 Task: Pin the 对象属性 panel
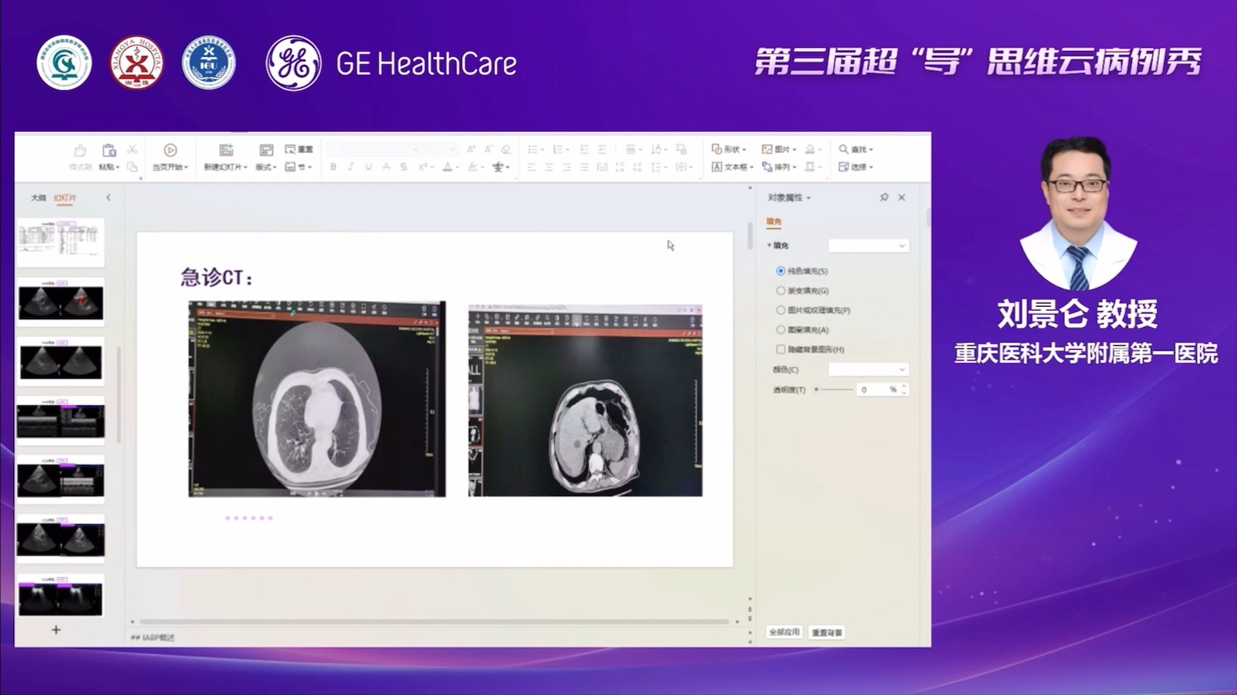tap(885, 198)
